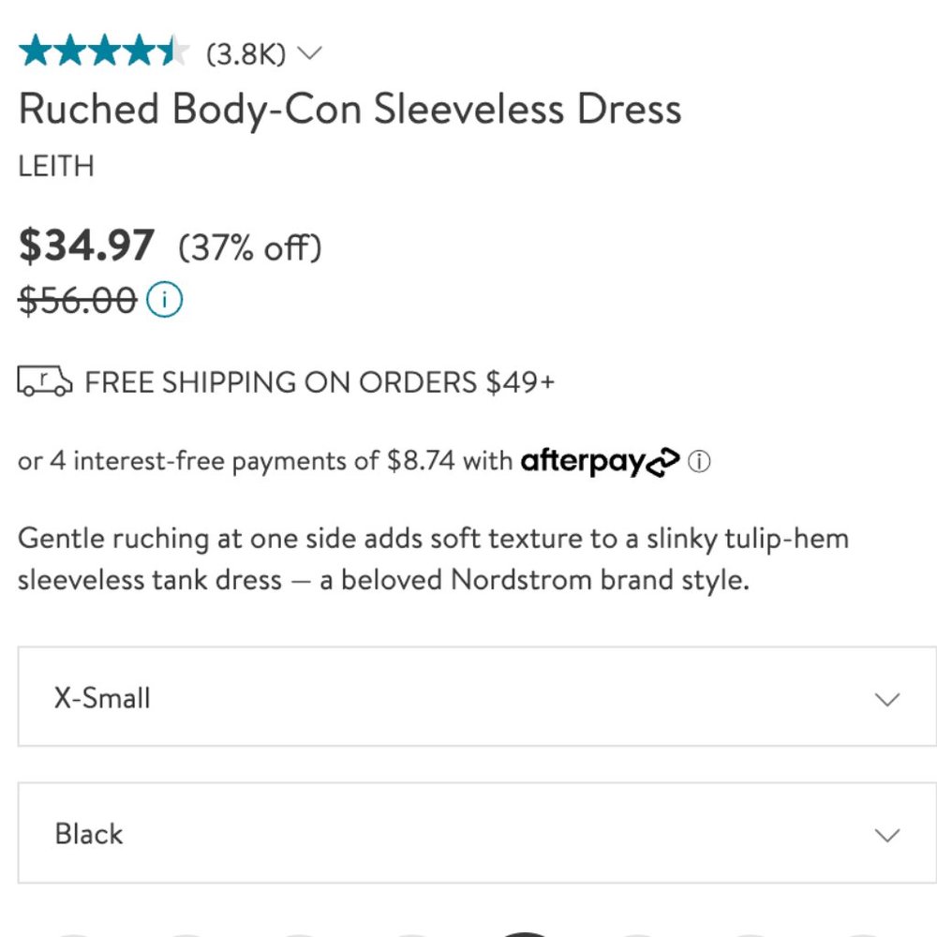Open the Black color dropdown

[x=477, y=833]
